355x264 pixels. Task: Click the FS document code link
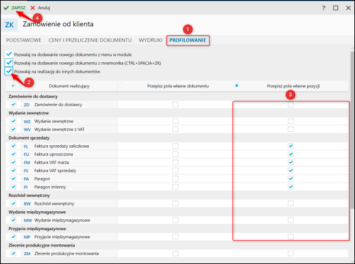point(26,171)
